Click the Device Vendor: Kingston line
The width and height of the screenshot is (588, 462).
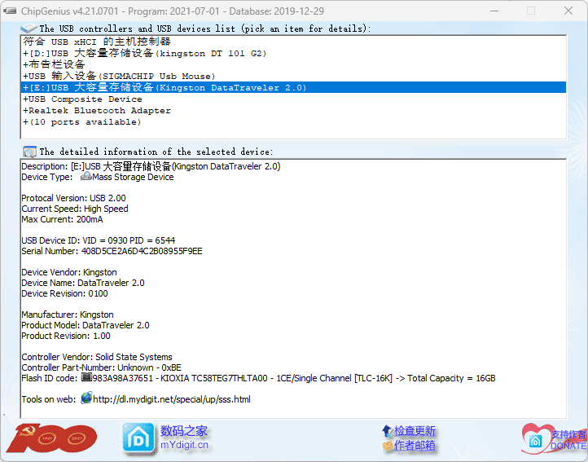click(69, 272)
